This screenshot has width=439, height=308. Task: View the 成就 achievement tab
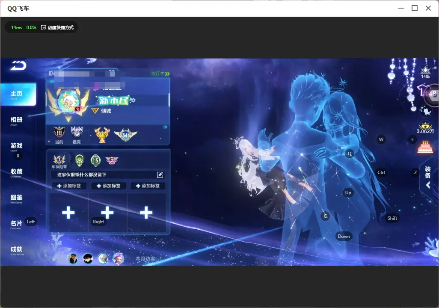tap(17, 250)
